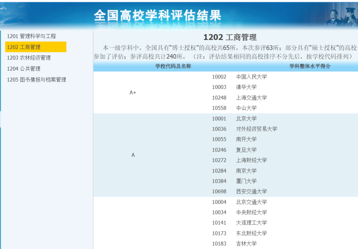Open the 1204 公共管理 sidebar entry
Image resolution: width=358 pixels, height=249 pixels.
pyautogui.click(x=24, y=69)
